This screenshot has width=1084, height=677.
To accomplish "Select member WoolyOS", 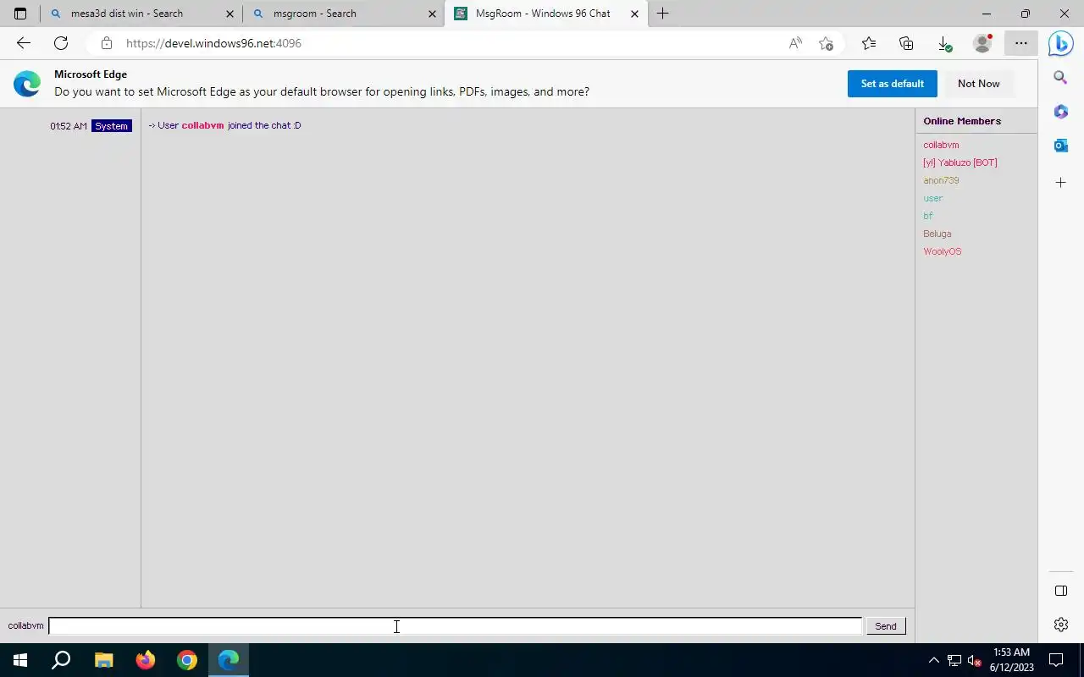I will pyautogui.click(x=942, y=251).
